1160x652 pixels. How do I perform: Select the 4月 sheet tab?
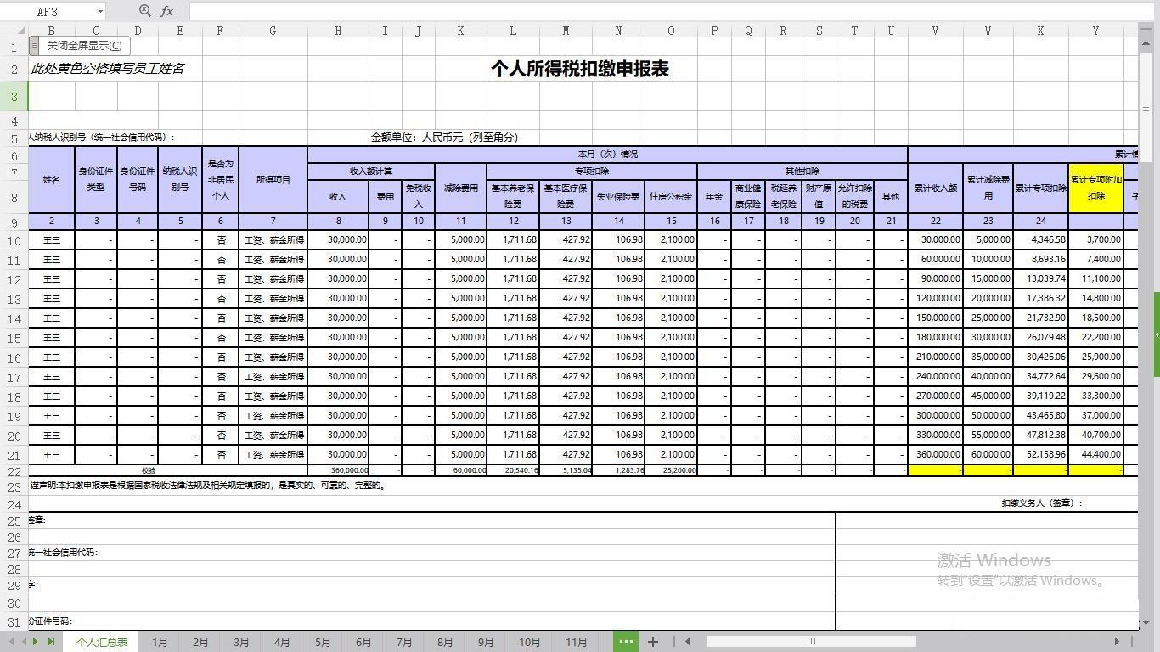pyautogui.click(x=282, y=642)
